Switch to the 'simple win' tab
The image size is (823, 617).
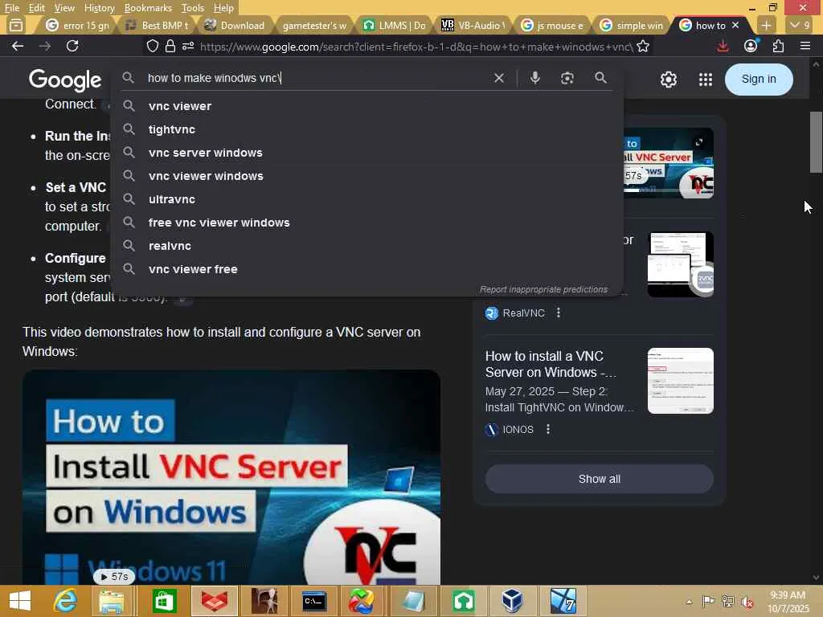[632, 25]
